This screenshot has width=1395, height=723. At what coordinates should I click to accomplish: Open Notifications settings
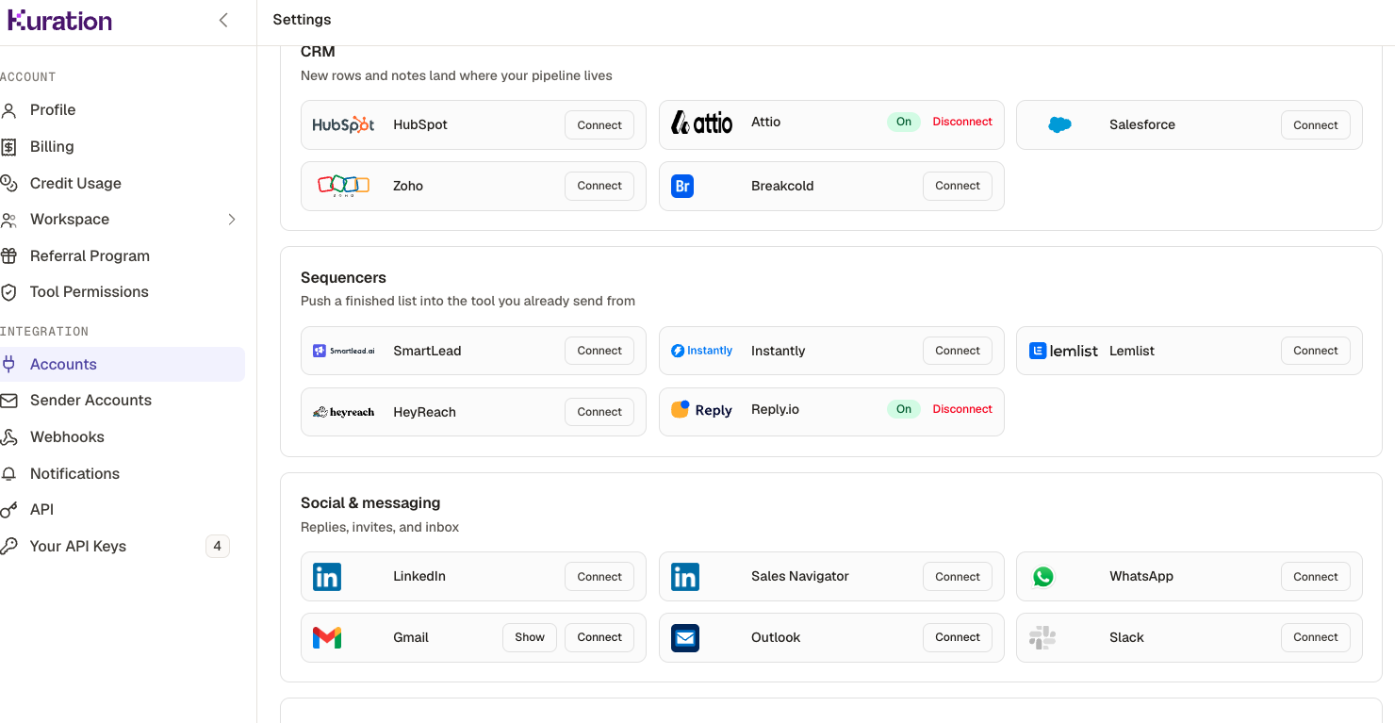(74, 474)
